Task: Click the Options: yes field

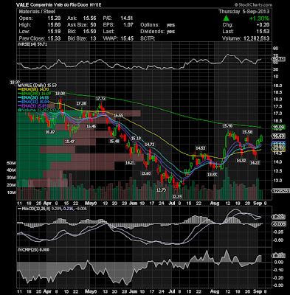Action: coord(158,25)
